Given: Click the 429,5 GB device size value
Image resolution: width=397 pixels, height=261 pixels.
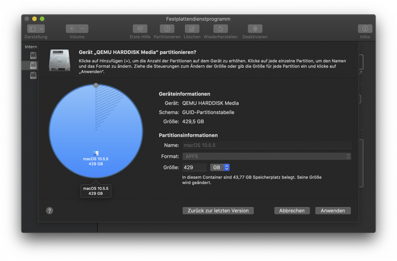Looking at the screenshot, I should click(193, 121).
